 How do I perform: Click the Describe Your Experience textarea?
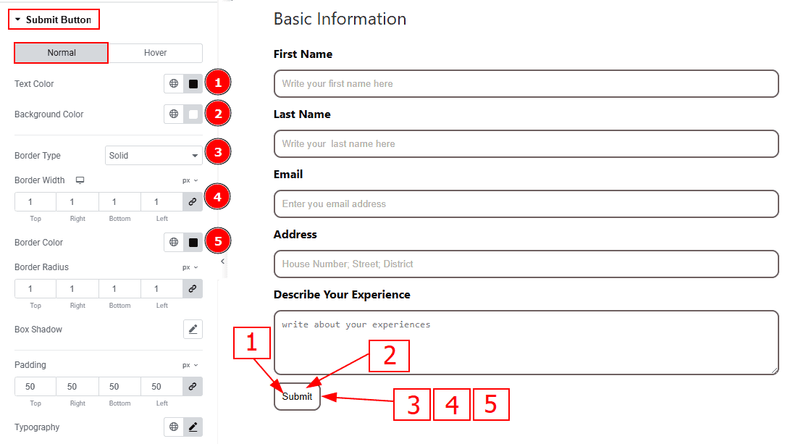pyautogui.click(x=526, y=343)
